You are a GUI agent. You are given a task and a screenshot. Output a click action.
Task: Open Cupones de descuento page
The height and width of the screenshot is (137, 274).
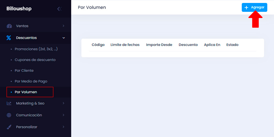(x=35, y=60)
